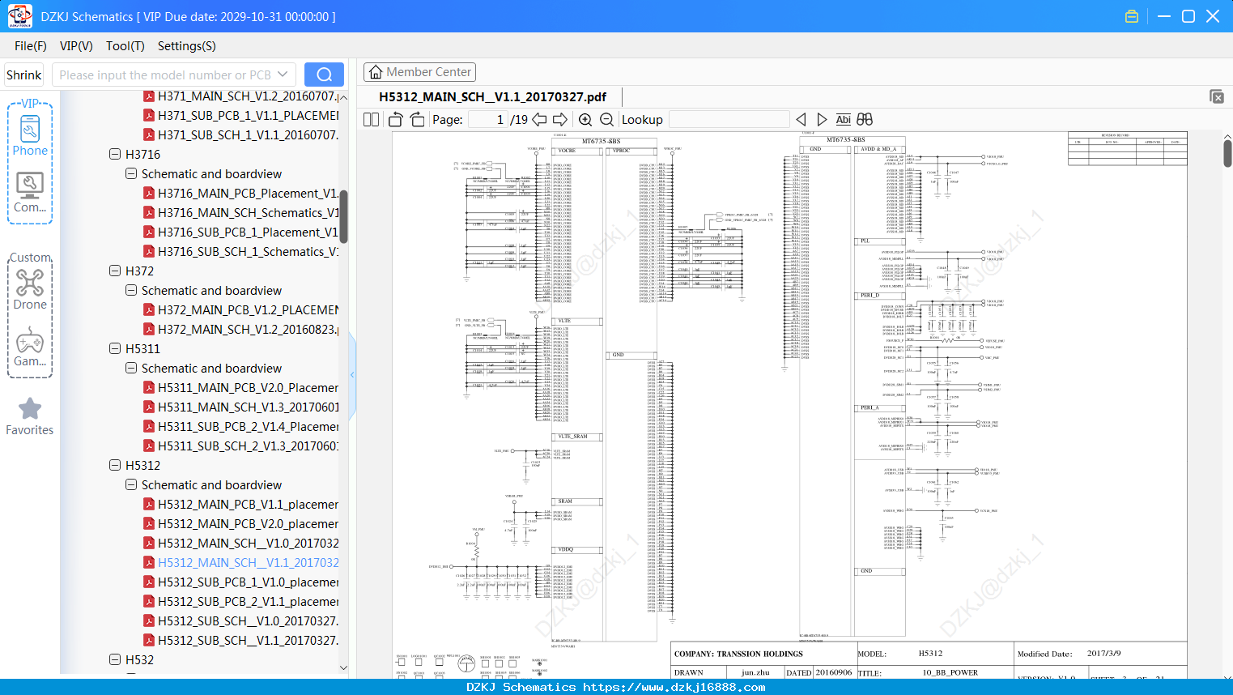Open the Phone category in sidebar
1233x695 pixels.
click(x=30, y=136)
